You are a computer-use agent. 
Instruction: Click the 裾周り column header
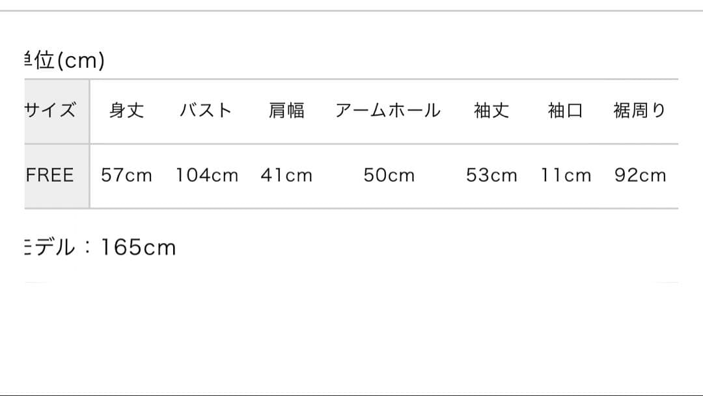click(x=640, y=111)
